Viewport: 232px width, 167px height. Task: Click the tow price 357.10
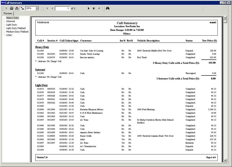coord(213,139)
